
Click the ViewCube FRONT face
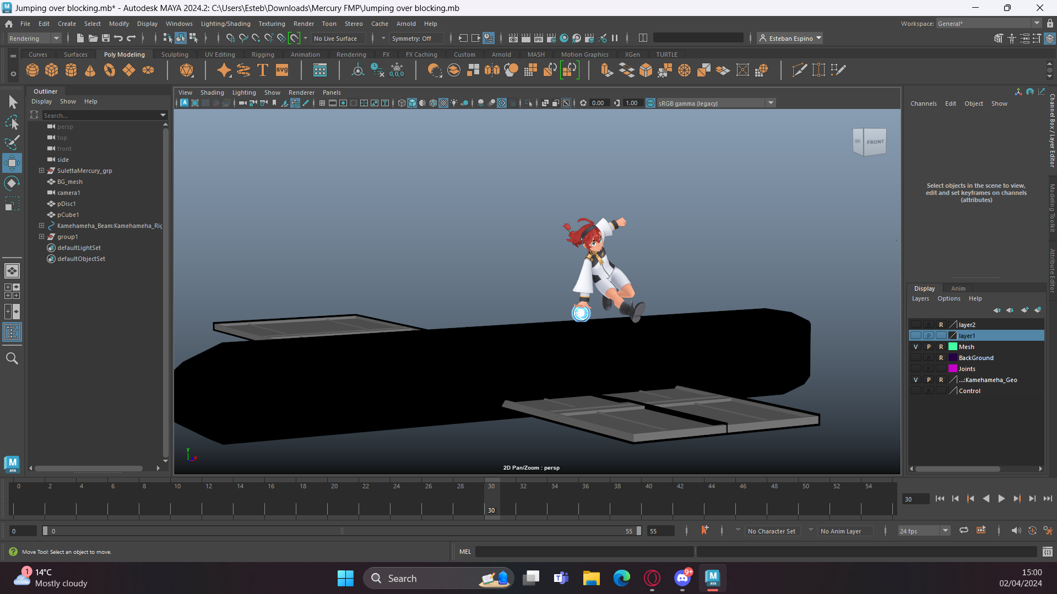pos(875,142)
